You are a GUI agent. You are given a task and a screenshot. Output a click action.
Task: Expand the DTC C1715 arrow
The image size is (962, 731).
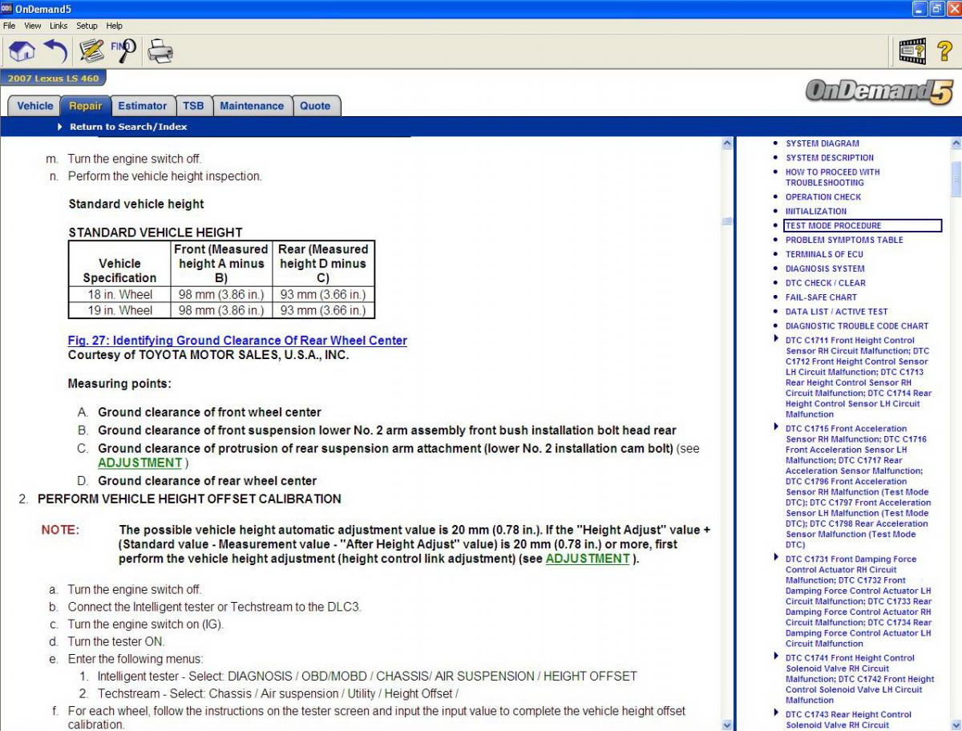(776, 428)
